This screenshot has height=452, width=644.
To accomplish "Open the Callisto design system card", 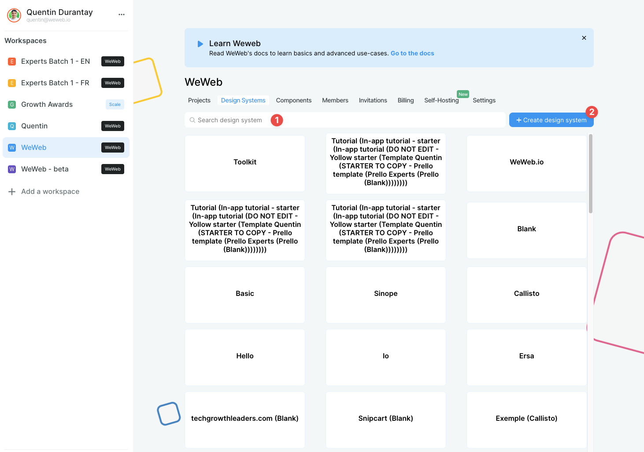I will (527, 295).
